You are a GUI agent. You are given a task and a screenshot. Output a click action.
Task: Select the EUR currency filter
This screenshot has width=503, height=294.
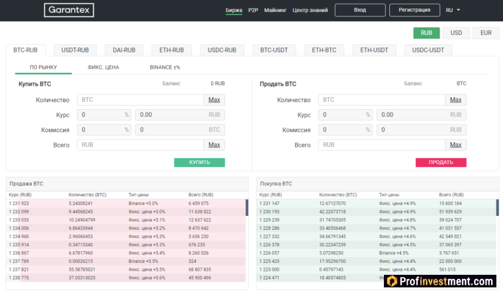coord(486,33)
